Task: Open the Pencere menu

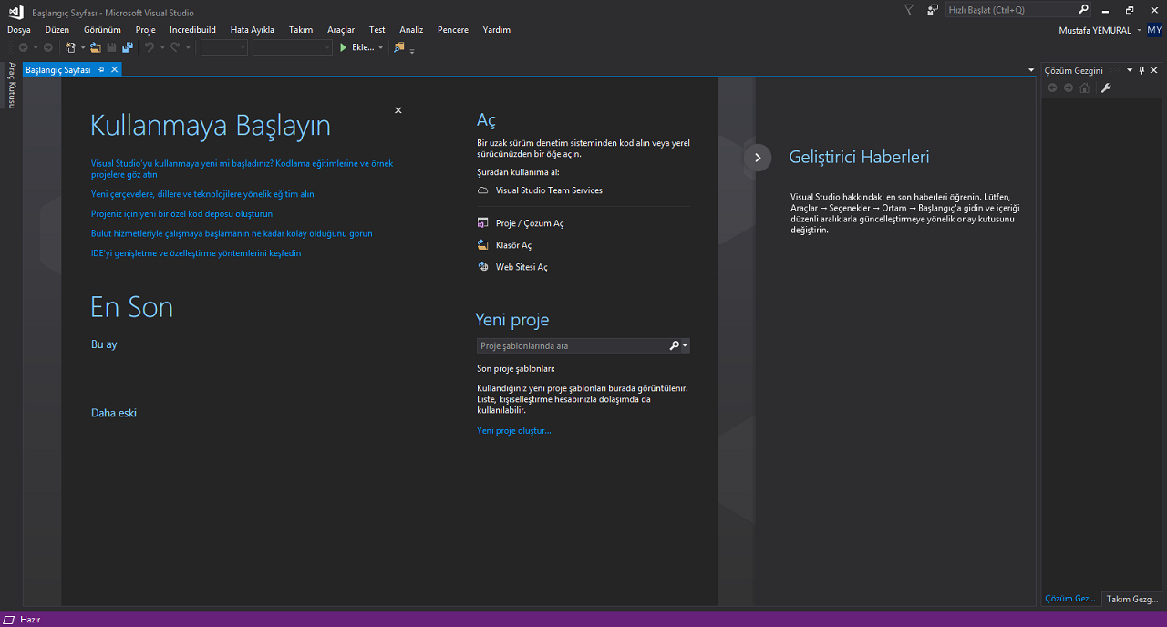Action: coord(453,30)
